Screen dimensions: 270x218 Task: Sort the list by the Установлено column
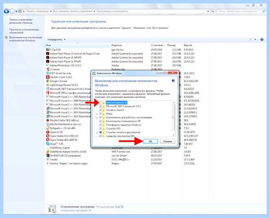[158, 45]
